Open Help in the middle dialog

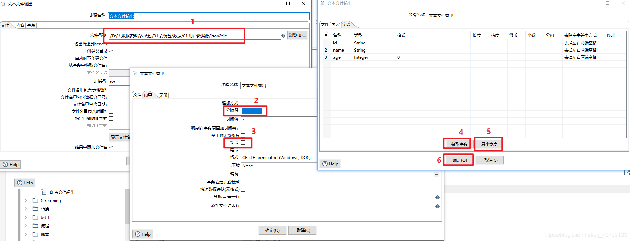click(143, 234)
